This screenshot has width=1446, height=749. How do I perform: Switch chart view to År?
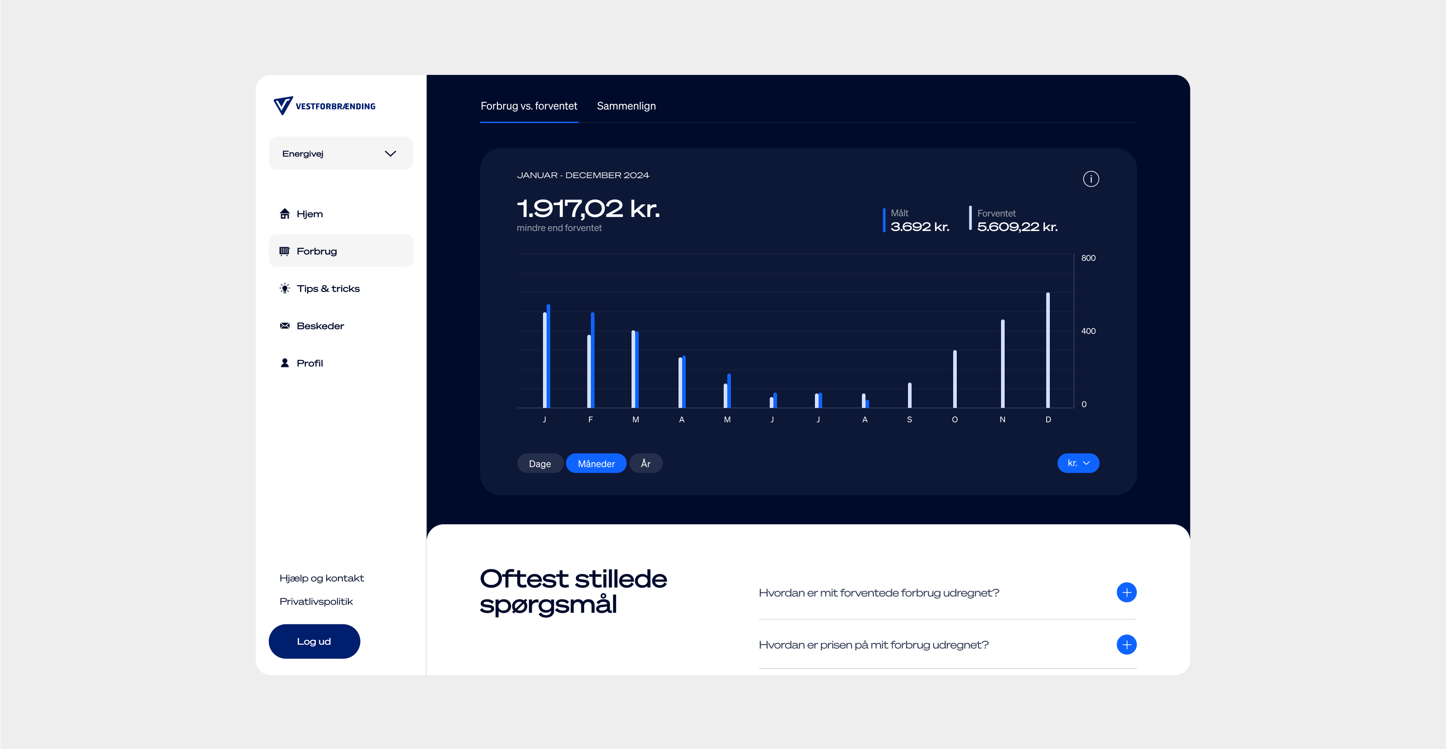pyautogui.click(x=646, y=464)
